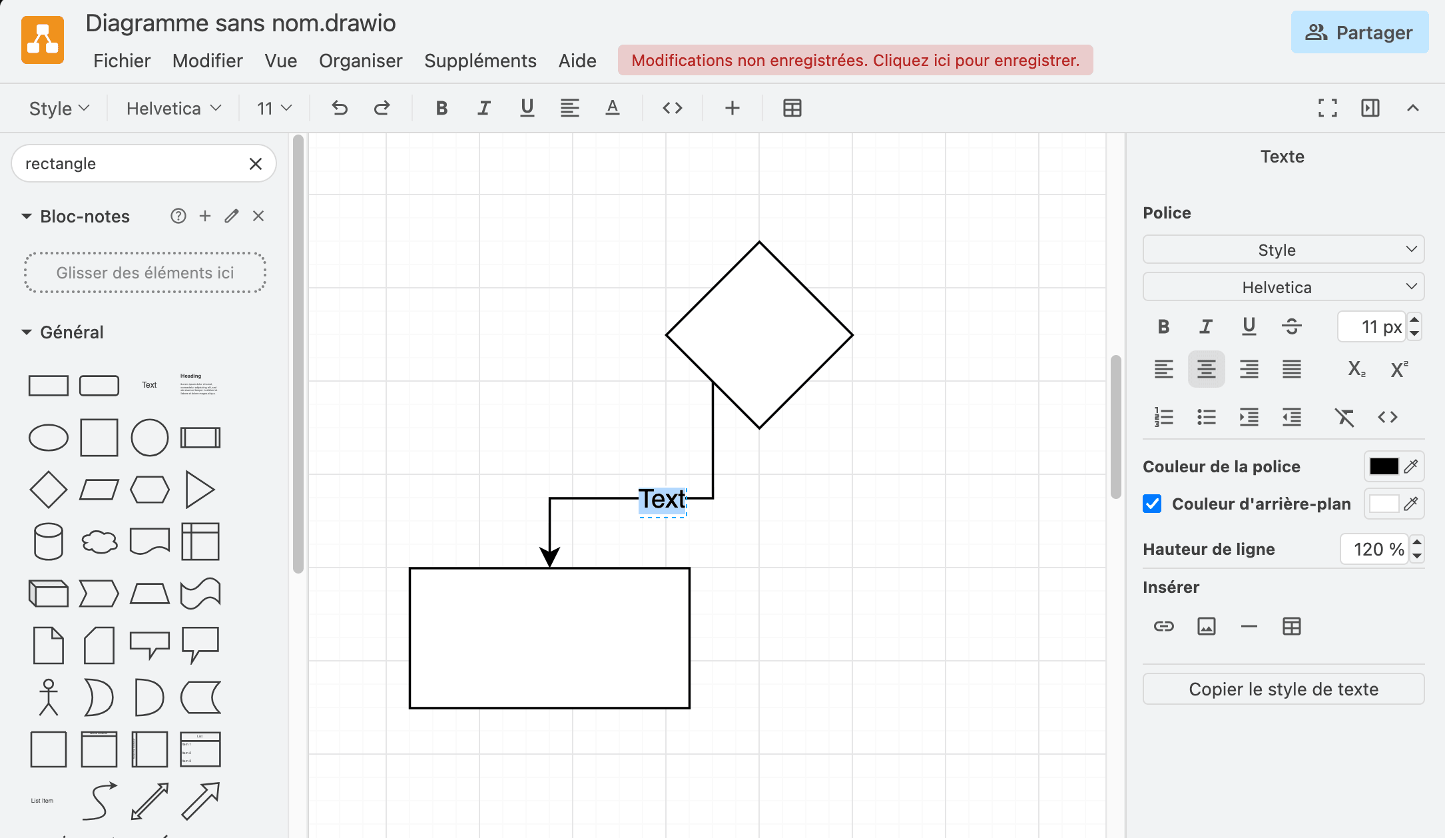This screenshot has width=1445, height=838.
Task: Insert image icon under Insérer
Action: 1206,626
